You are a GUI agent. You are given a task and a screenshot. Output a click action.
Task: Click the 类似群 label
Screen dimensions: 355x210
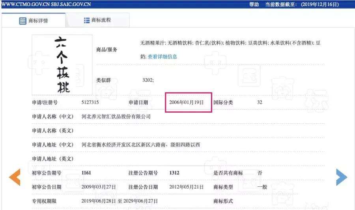tap(103, 80)
